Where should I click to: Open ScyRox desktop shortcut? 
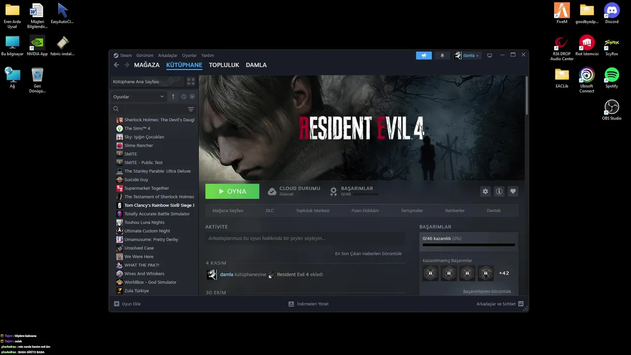(611, 45)
